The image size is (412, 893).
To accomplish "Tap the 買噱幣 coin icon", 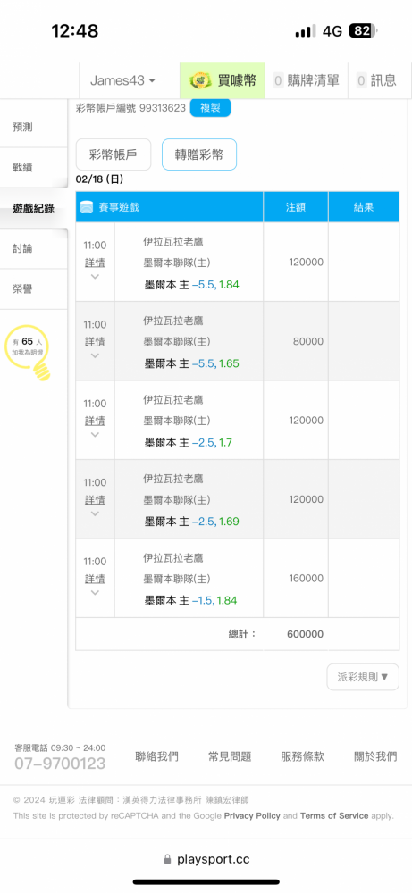I will pyautogui.click(x=200, y=80).
